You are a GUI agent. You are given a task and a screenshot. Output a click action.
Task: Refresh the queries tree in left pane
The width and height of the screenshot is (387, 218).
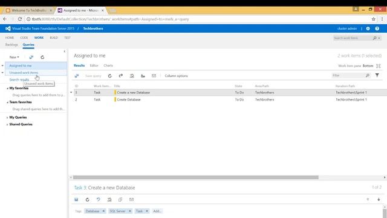pos(42,57)
